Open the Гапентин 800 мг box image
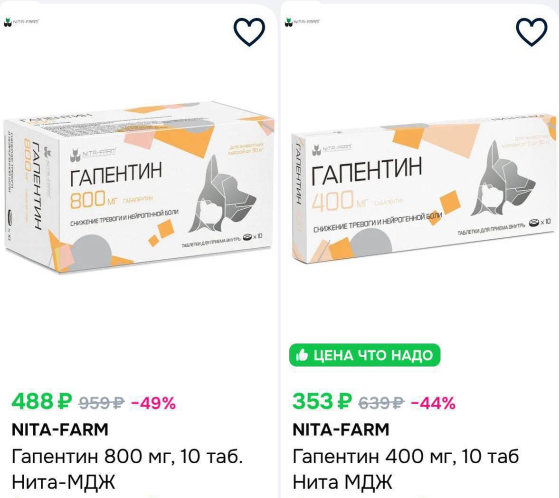The height and width of the screenshot is (498, 560). (x=139, y=187)
